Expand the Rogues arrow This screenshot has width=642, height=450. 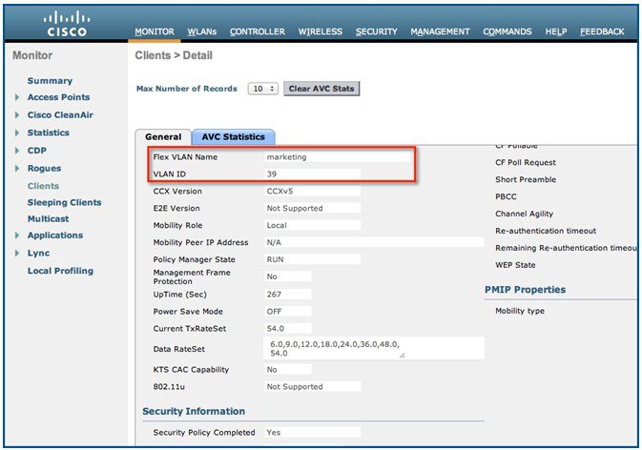(x=17, y=168)
